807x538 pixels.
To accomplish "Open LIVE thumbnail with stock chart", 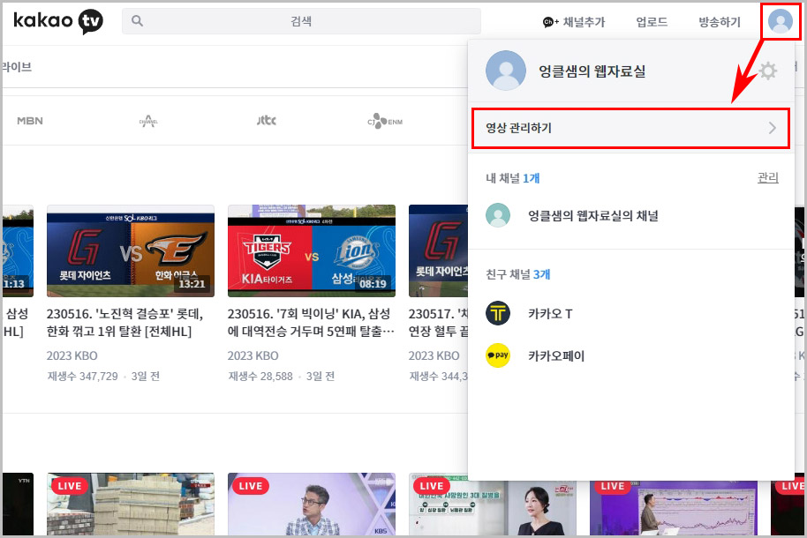I will [674, 508].
